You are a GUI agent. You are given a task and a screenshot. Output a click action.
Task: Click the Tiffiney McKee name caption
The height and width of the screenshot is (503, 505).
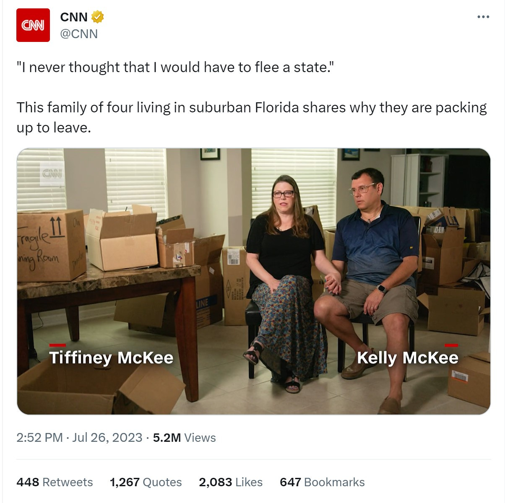coord(111,358)
